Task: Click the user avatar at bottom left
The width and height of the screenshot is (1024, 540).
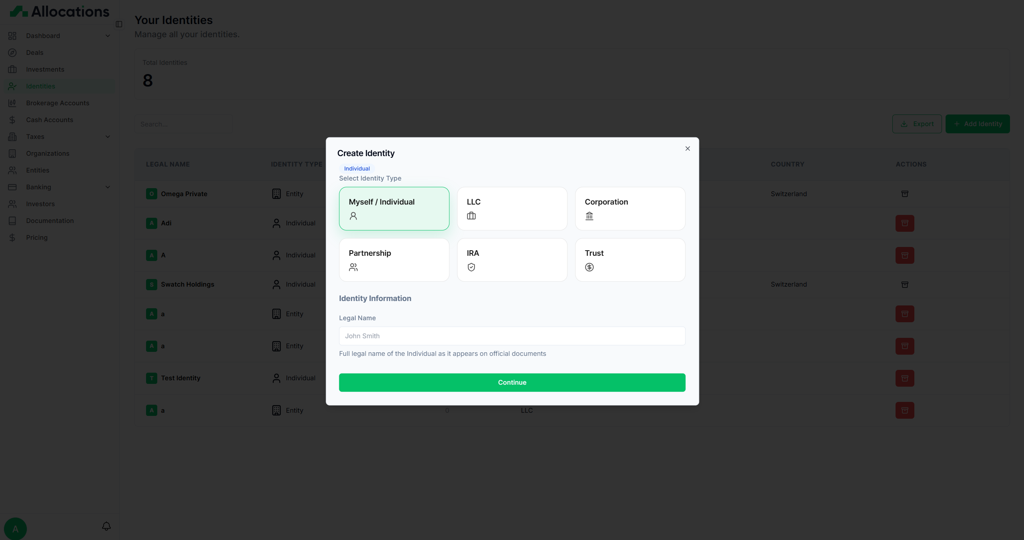Action: click(x=15, y=529)
